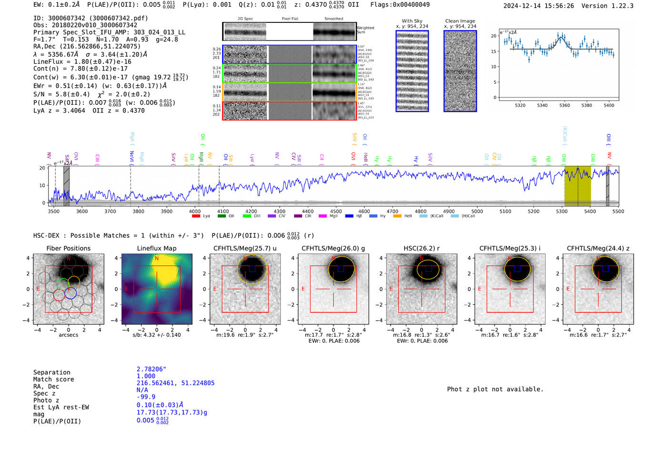Click the blue-bordered fiber 2D spectrum row
Image resolution: width=667 pixels, height=454 pixels.
[x=290, y=54]
